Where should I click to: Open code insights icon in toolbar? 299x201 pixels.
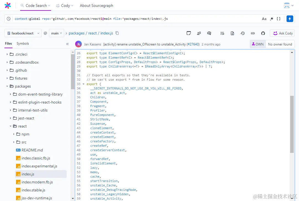(209, 33)
